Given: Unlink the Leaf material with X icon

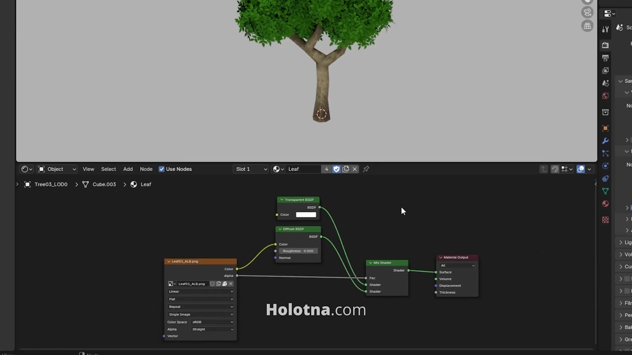Looking at the screenshot, I should point(355,169).
